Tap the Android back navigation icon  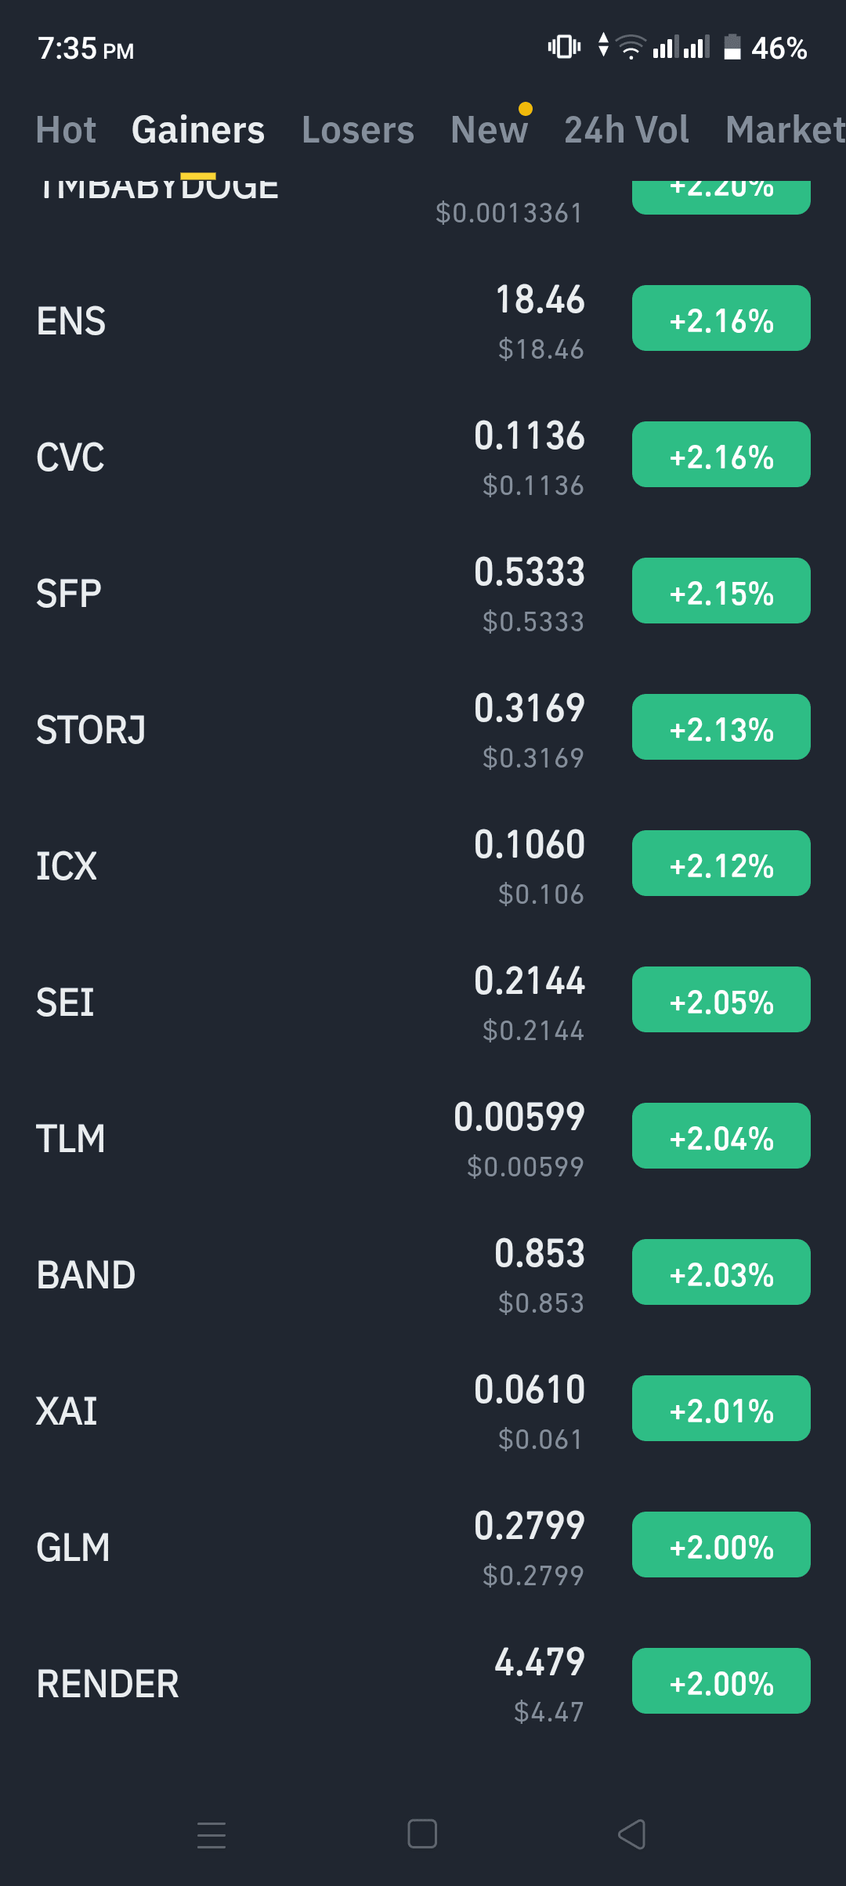click(632, 1834)
